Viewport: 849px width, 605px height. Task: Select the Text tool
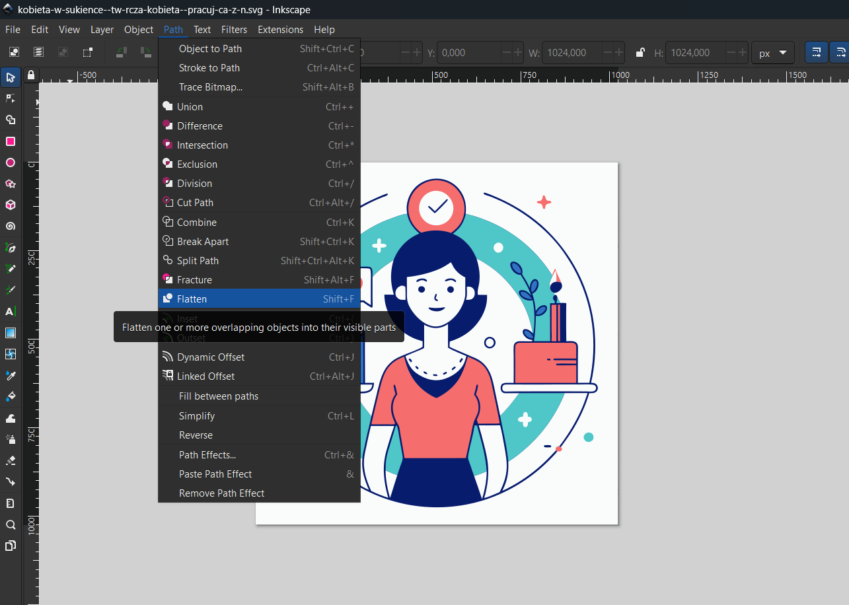tap(11, 311)
